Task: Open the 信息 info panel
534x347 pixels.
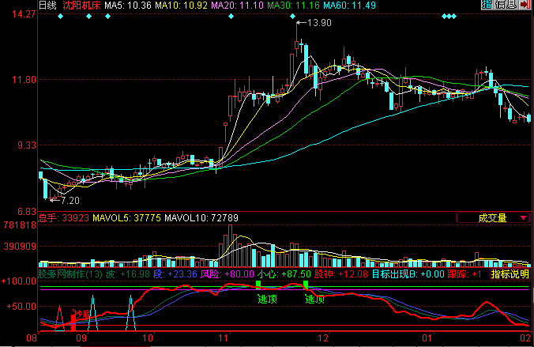Action: (506, 6)
